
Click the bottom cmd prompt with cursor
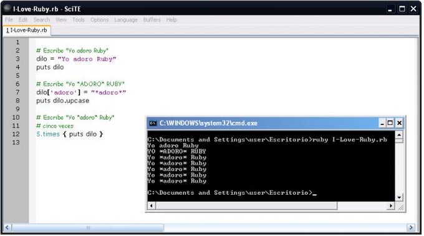(x=232, y=193)
